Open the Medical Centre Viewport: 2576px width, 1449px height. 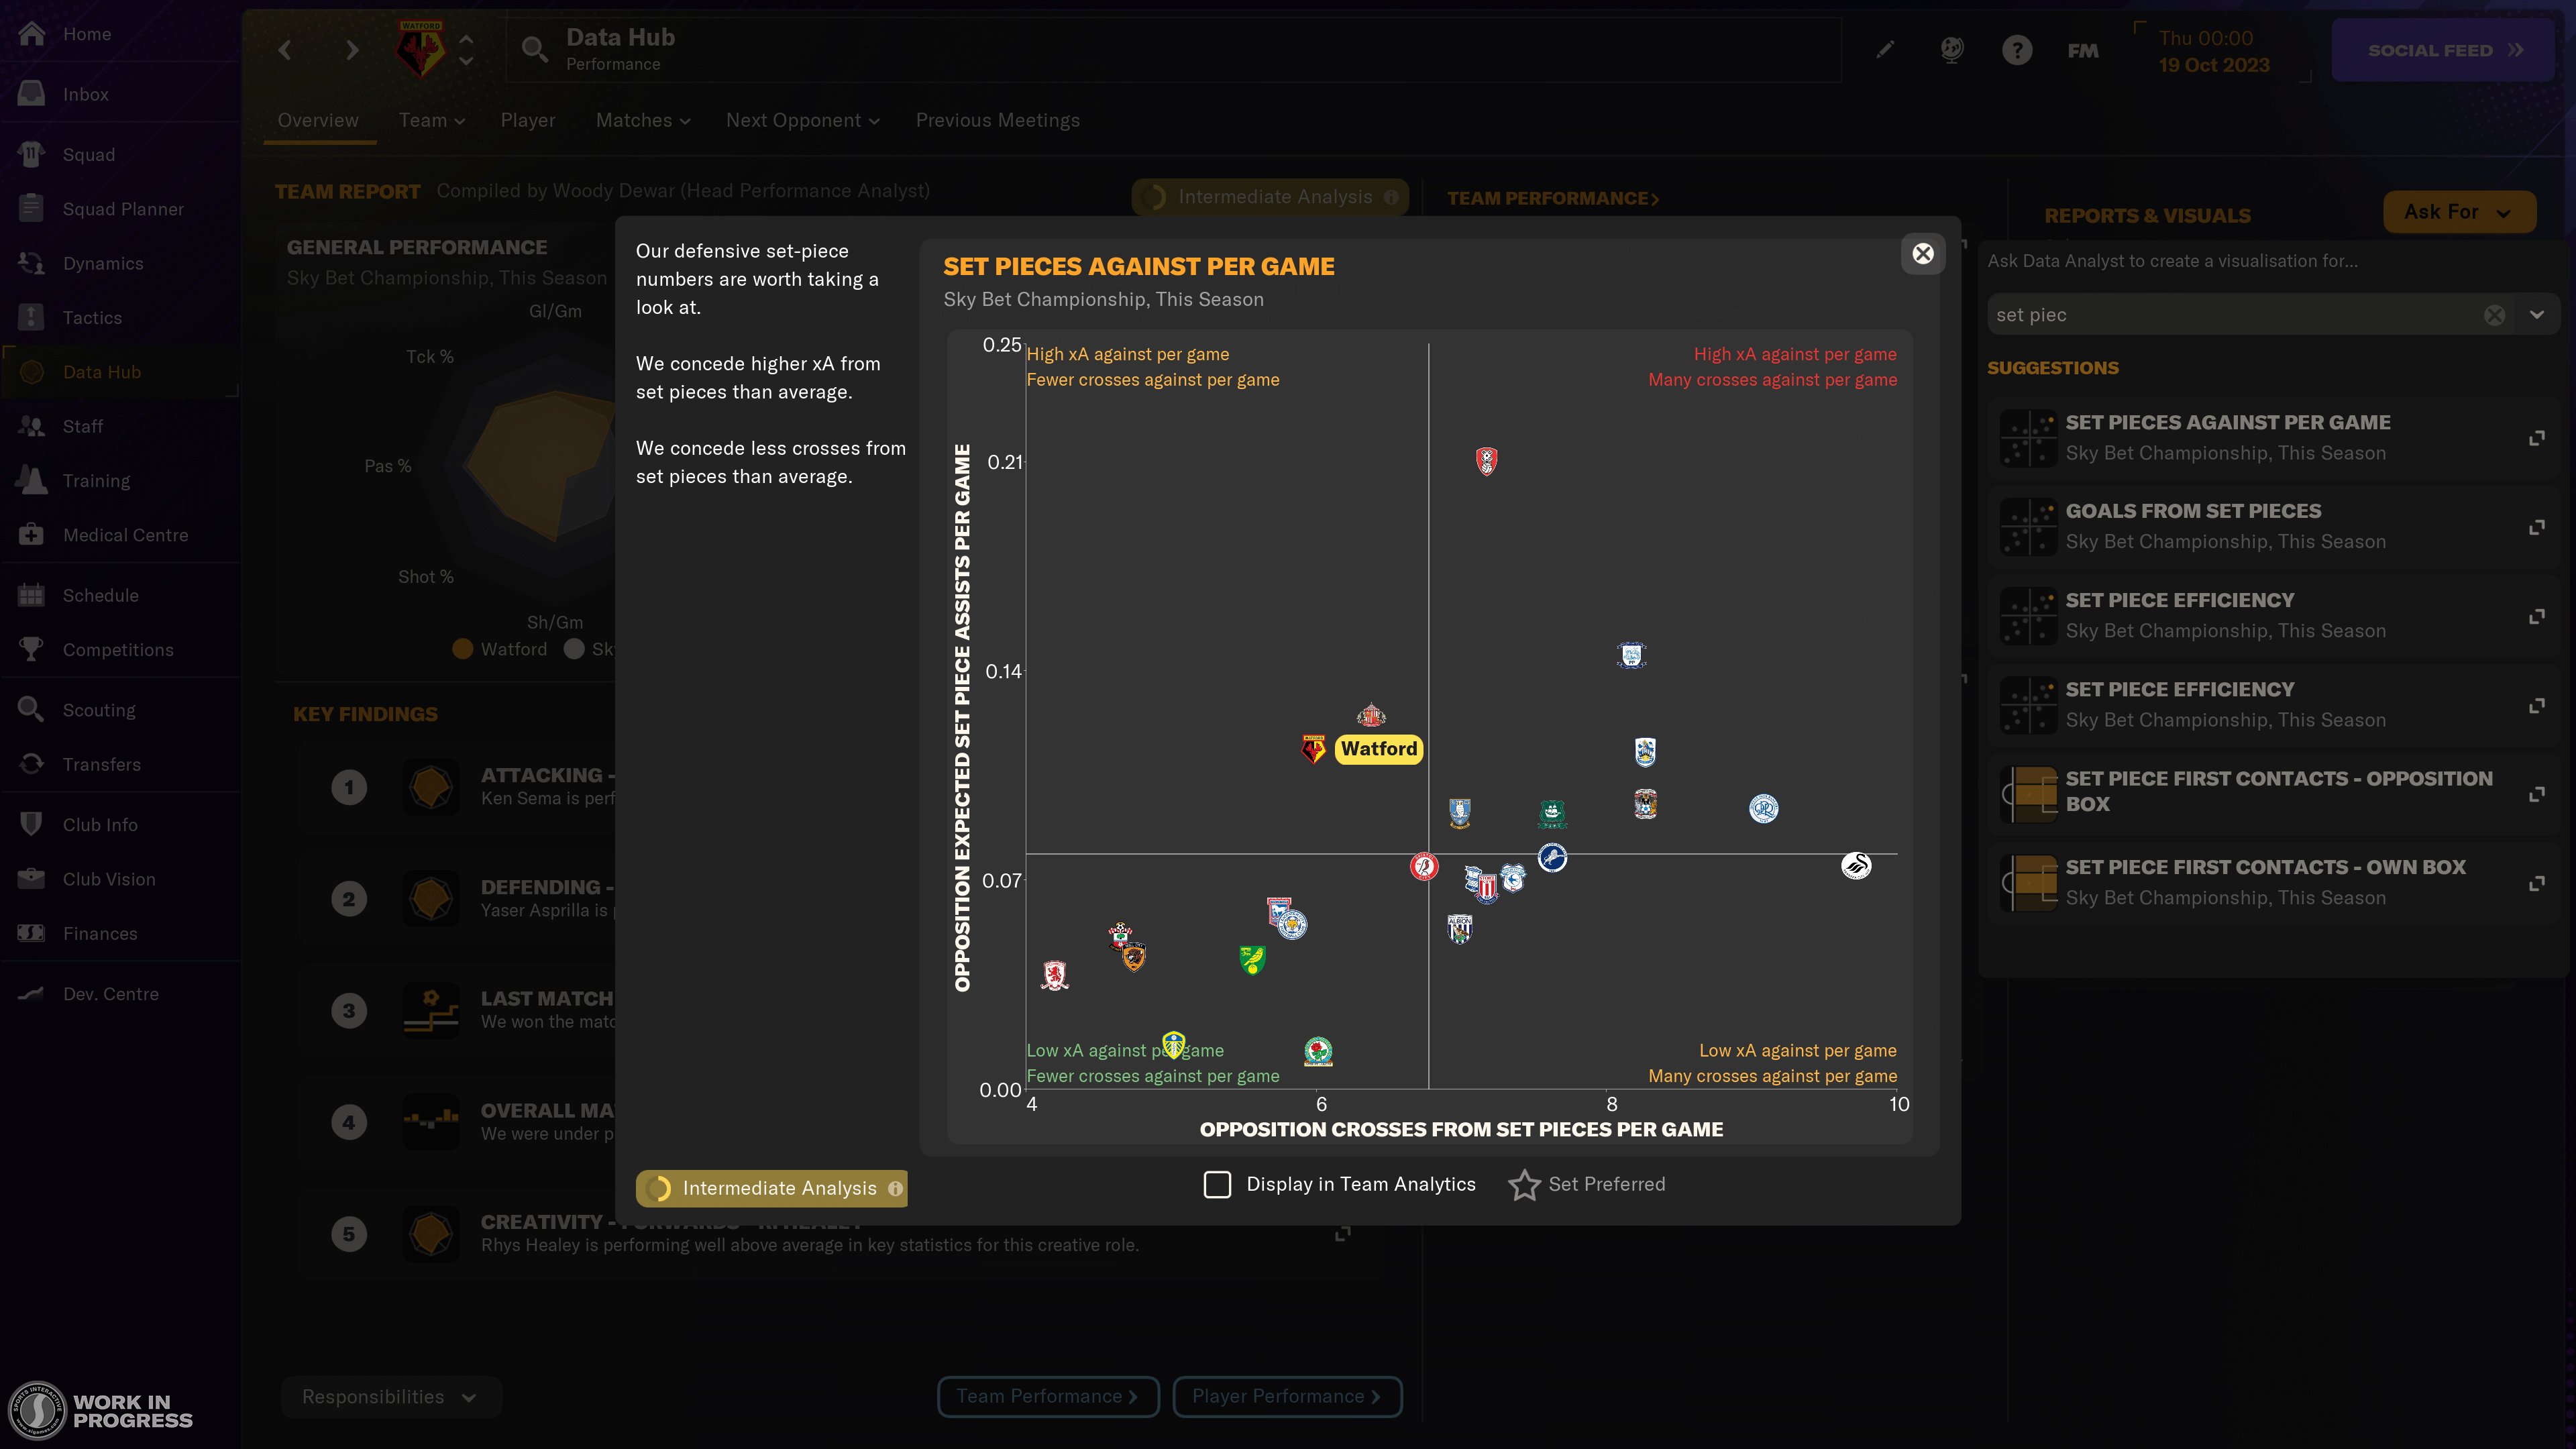pyautogui.click(x=125, y=535)
